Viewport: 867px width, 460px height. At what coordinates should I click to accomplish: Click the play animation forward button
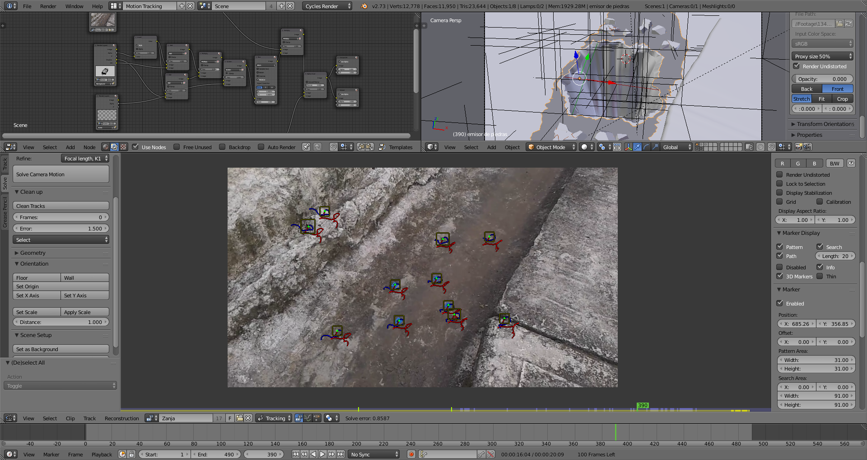[322, 454]
